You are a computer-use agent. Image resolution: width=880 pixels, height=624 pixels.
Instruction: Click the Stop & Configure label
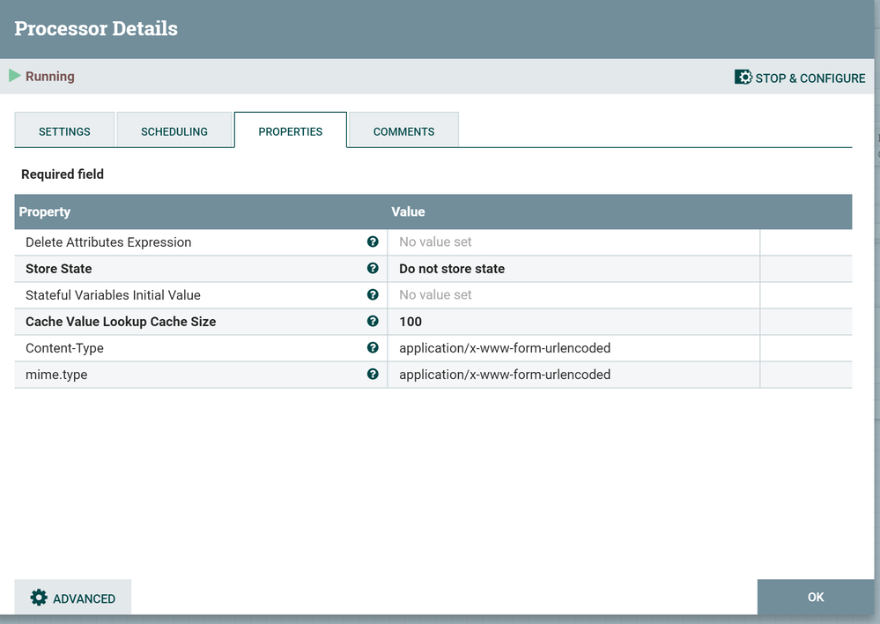coord(810,78)
